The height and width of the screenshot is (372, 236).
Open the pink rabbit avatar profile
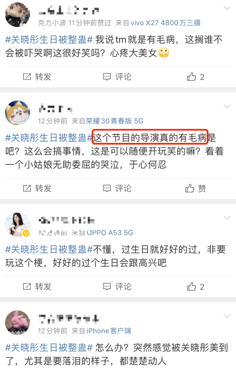point(17,323)
